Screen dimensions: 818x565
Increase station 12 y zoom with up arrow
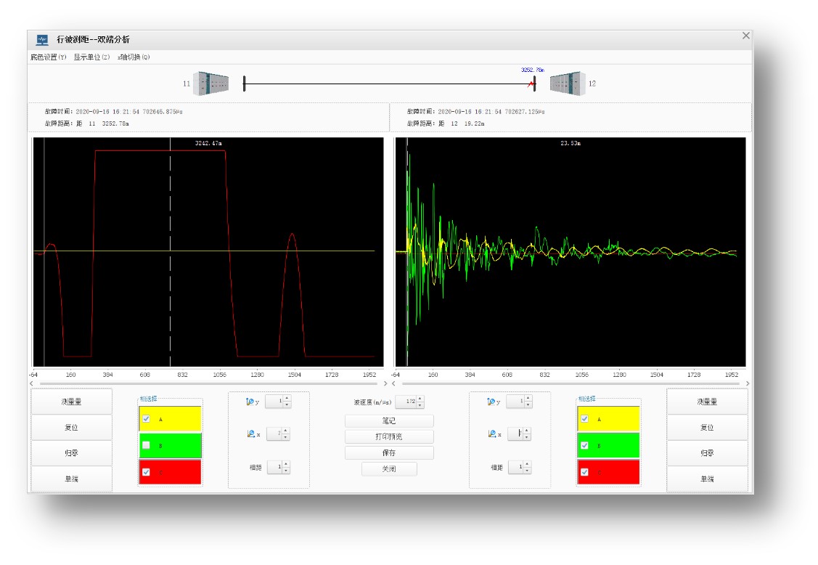pyautogui.click(x=528, y=399)
